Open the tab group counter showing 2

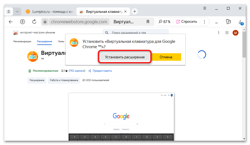(x=9, y=12)
